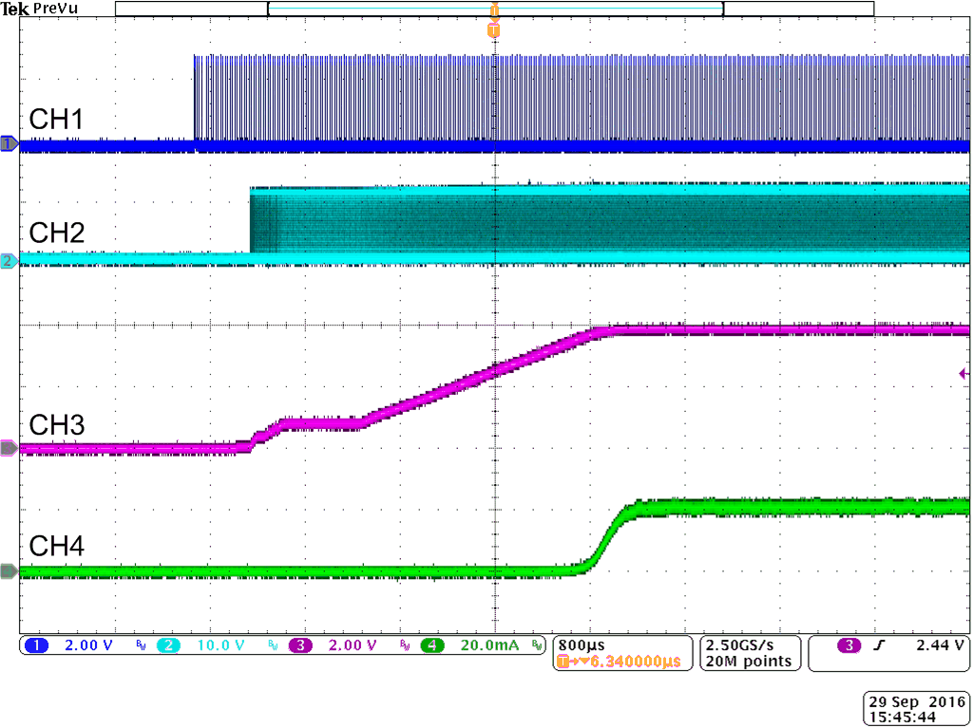
Task: Click the date and time stamp panel
Action: [x=915, y=708]
